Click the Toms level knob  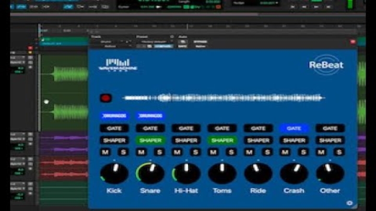click(222, 173)
